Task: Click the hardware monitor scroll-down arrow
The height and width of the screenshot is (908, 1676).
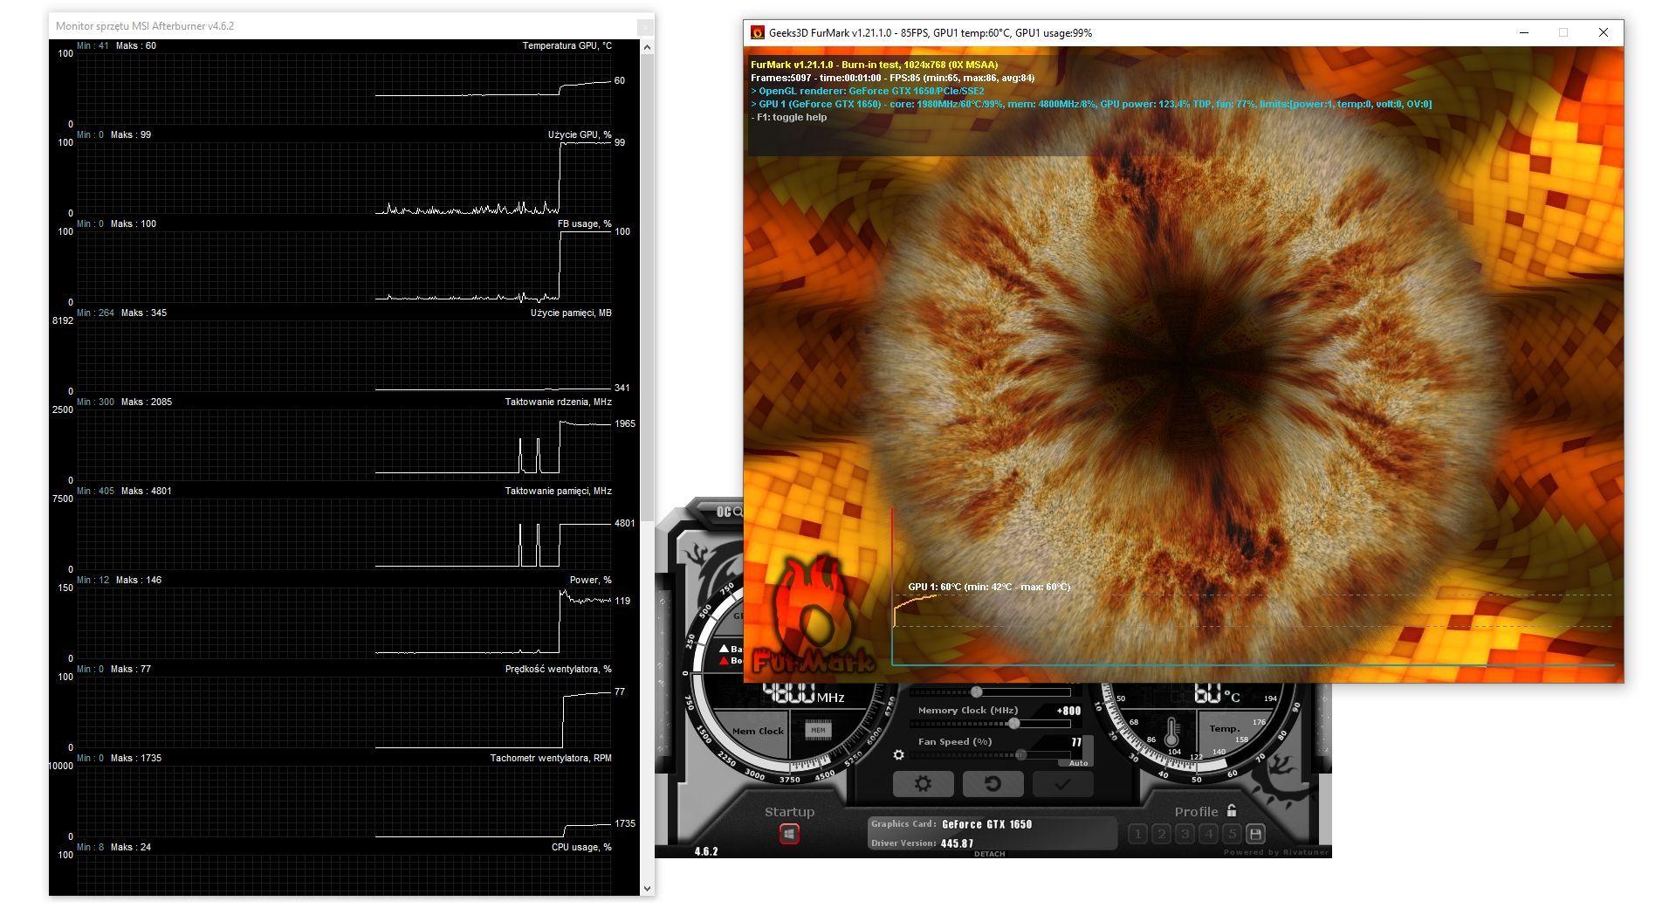Action: pyautogui.click(x=647, y=888)
